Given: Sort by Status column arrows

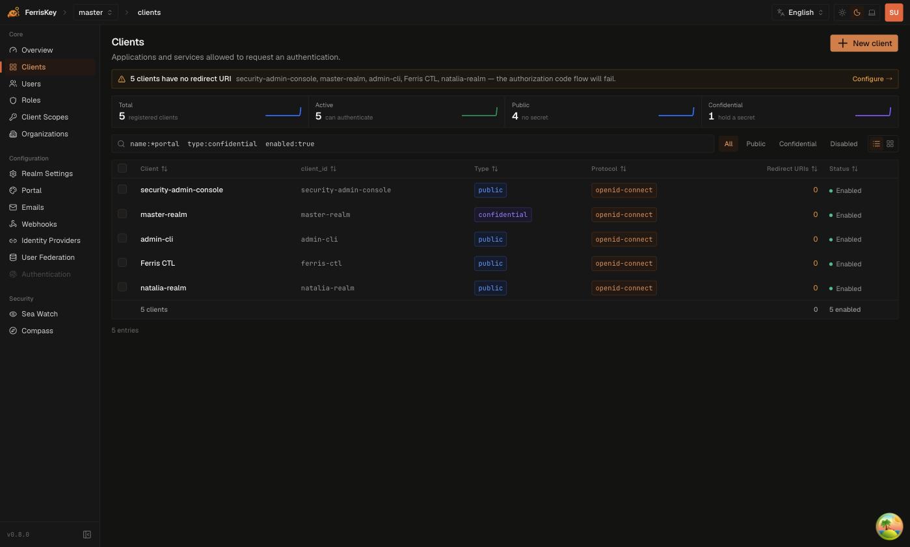Looking at the screenshot, I should click(x=855, y=169).
